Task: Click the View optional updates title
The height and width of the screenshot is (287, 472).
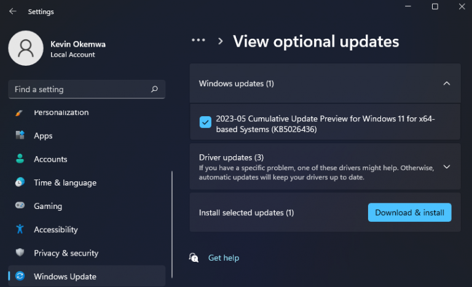Action: pyautogui.click(x=316, y=41)
